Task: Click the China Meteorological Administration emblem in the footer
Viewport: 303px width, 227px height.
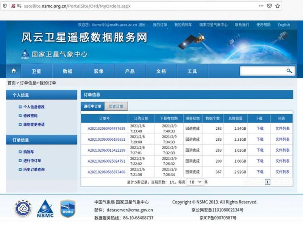Action: click(23, 209)
